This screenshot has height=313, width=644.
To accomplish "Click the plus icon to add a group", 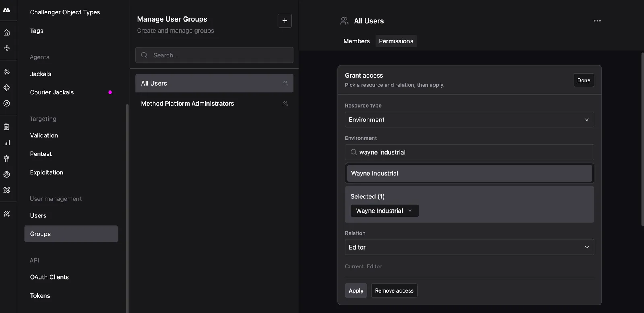I will (285, 21).
